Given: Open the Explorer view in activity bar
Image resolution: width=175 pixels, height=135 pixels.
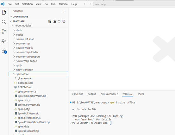Looking at the screenshot, I should 4,12.
